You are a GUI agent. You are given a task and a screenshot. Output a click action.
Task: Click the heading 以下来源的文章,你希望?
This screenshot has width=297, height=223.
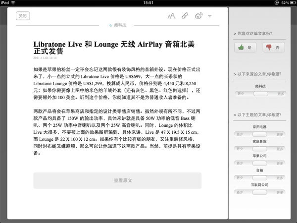tap(259, 74)
